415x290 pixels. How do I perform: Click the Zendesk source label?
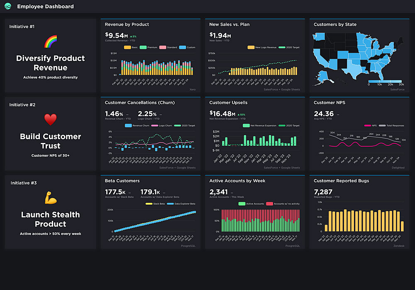pyautogui.click(x=398, y=246)
